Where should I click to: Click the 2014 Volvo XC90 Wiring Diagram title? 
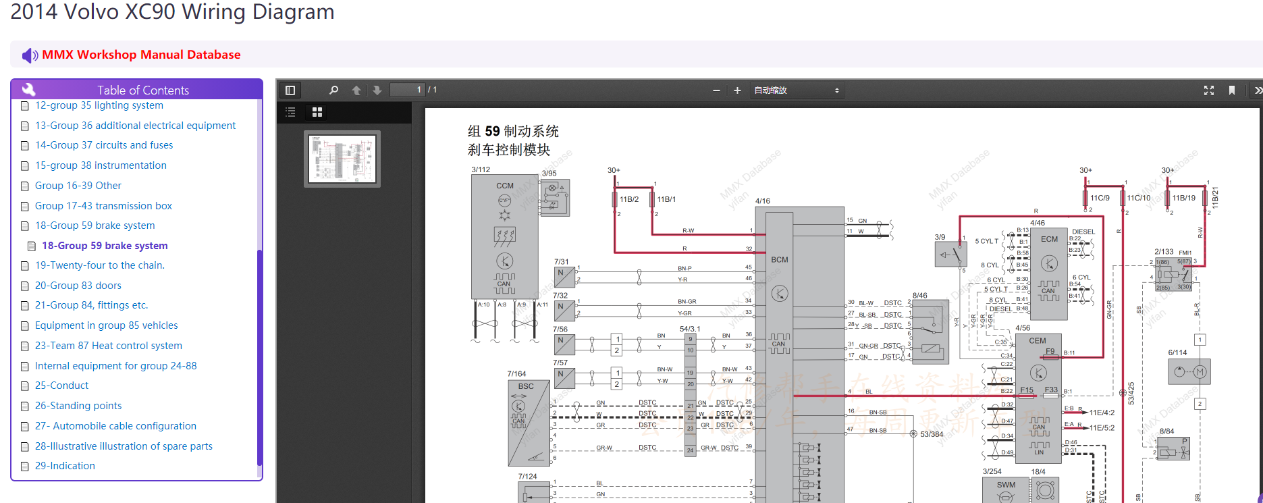pyautogui.click(x=173, y=11)
